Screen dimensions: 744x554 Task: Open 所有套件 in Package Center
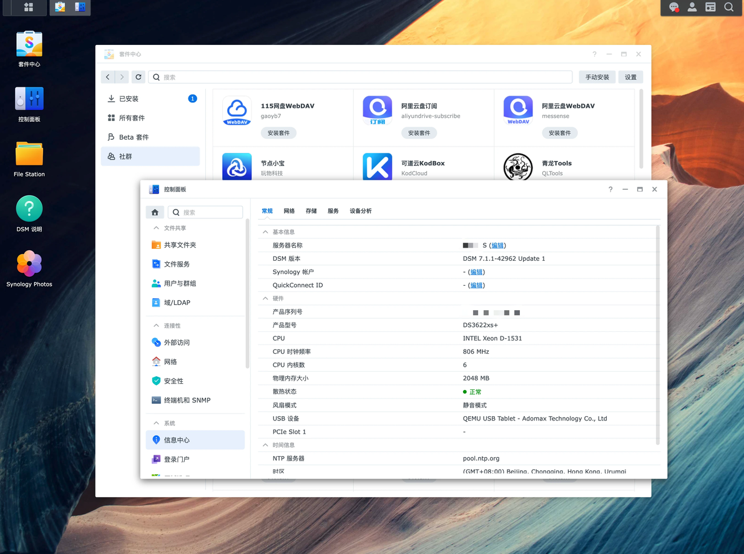click(x=150, y=118)
